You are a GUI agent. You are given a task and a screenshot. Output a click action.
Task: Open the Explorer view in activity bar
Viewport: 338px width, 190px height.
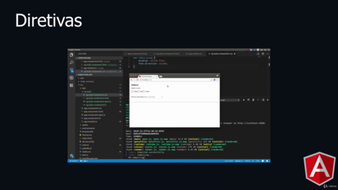[71, 55]
